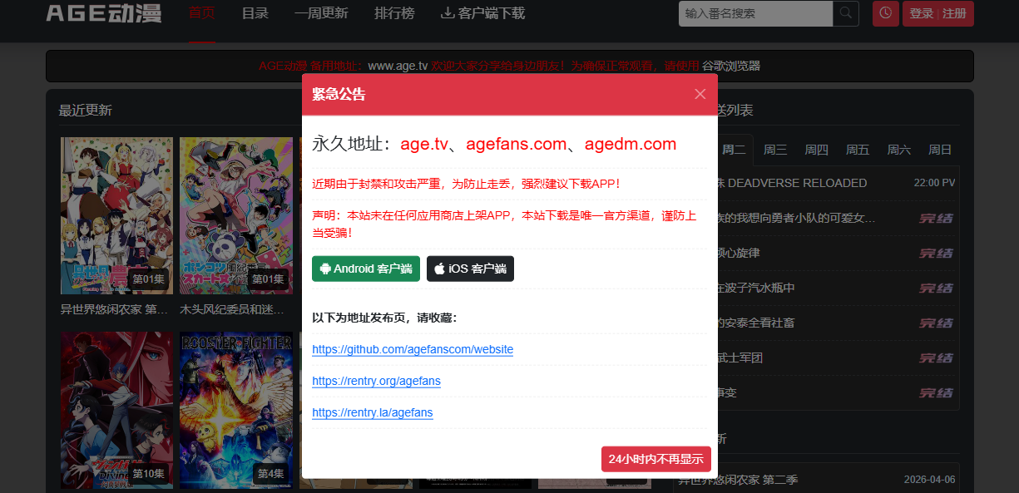Open the github.com/agefanscom/website link
The height and width of the screenshot is (493, 1019).
coord(412,349)
